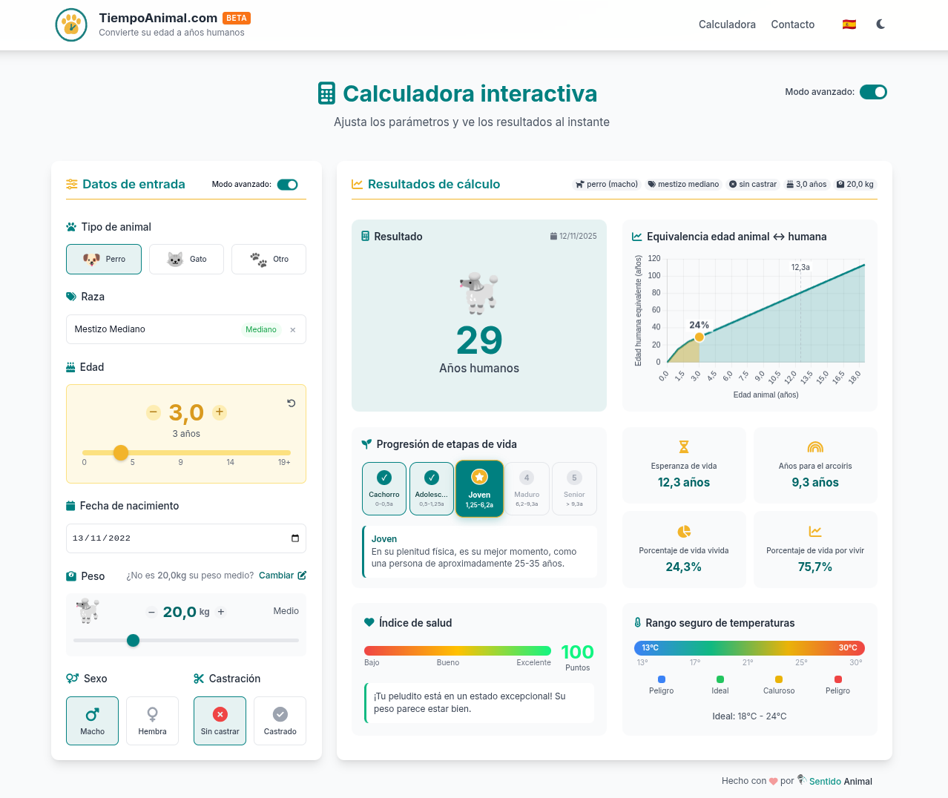948x798 pixels.
Task: Increase the age with the plus button
Action: (220, 412)
